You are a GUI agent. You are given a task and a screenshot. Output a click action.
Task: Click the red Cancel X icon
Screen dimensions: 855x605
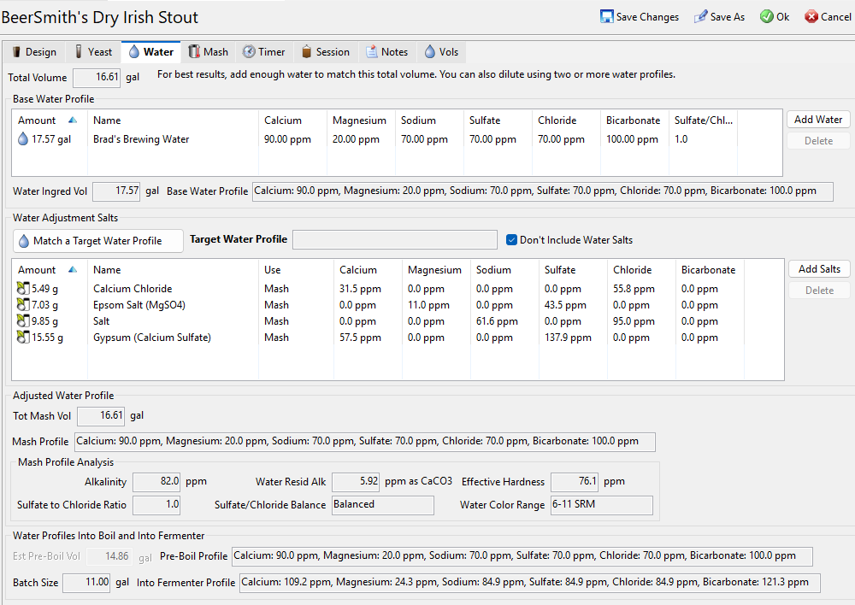coord(811,16)
